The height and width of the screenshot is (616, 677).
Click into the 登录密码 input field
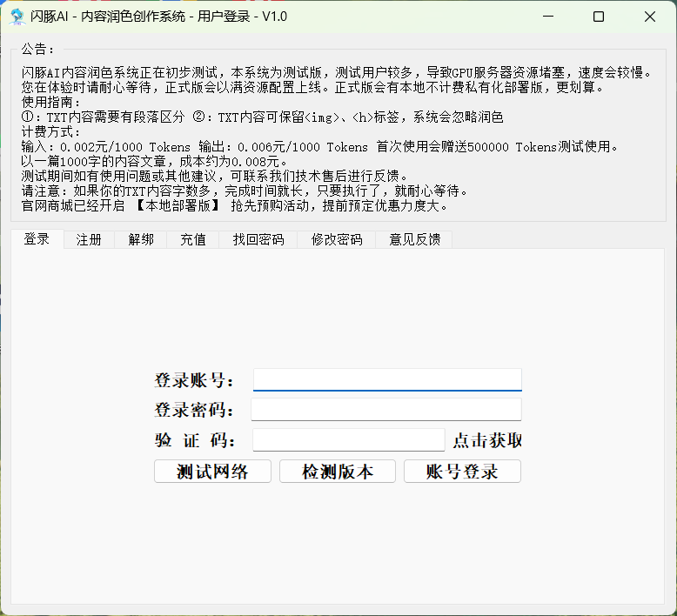387,410
